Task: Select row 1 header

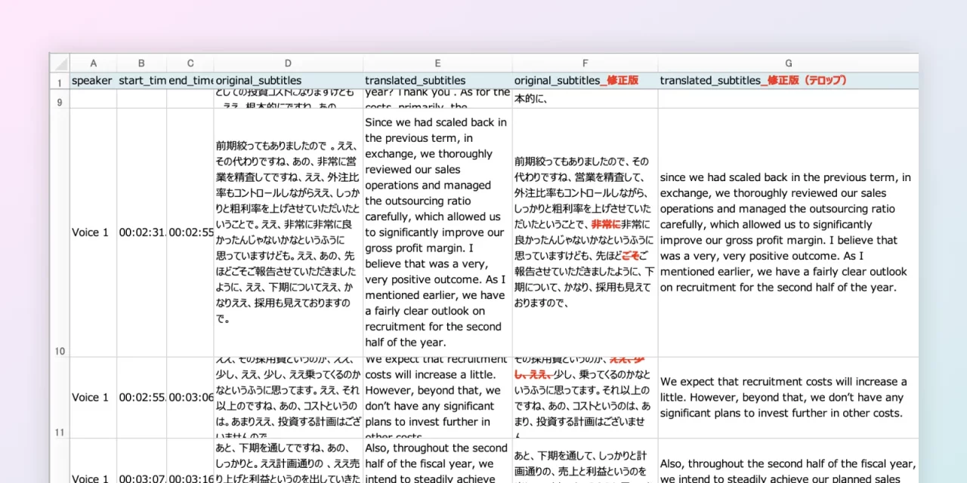Action: [60, 82]
